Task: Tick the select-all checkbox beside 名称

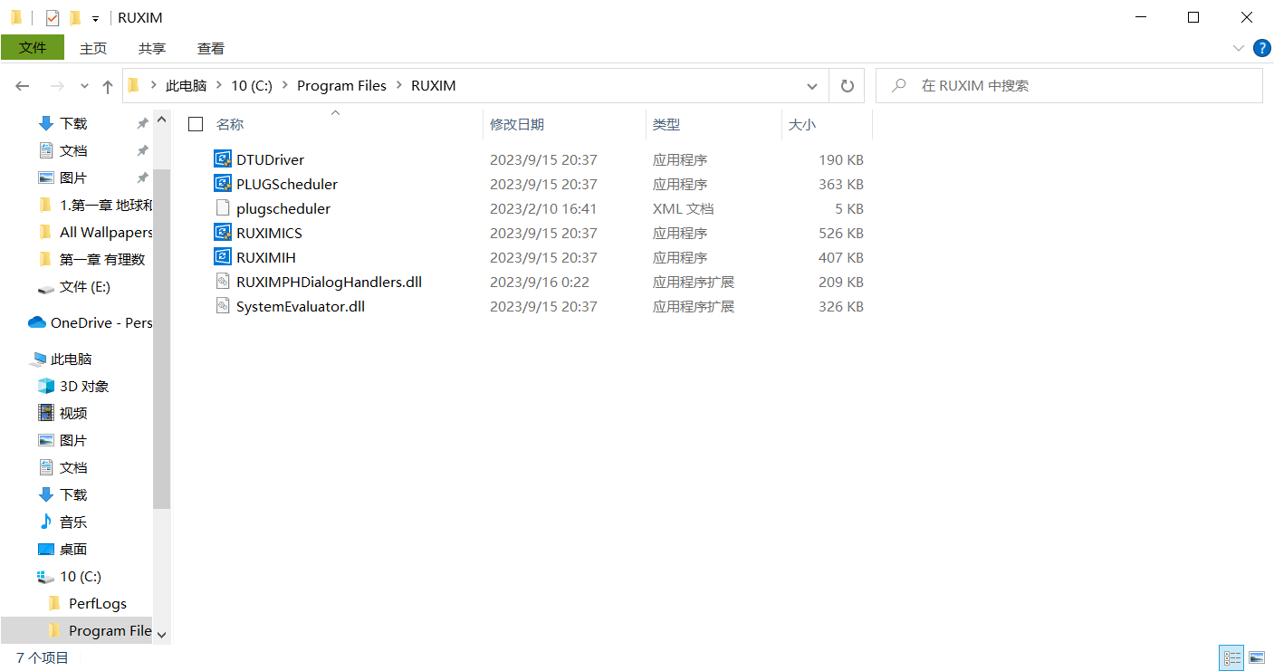Action: [x=196, y=124]
